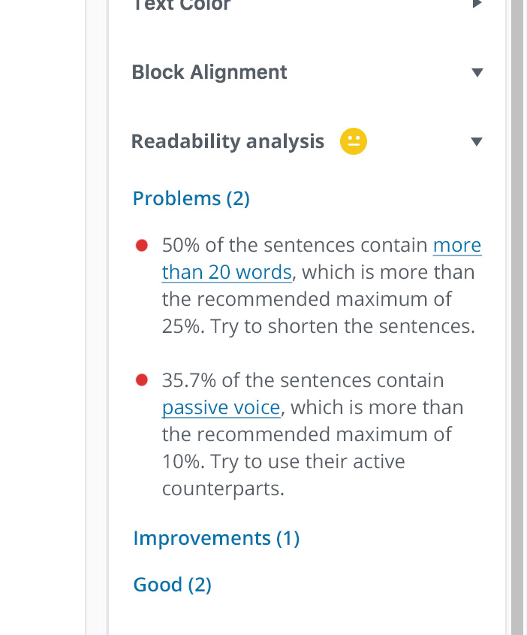The height and width of the screenshot is (635, 527).
Task: Click the Readability analysis heading text
Action: tap(227, 141)
